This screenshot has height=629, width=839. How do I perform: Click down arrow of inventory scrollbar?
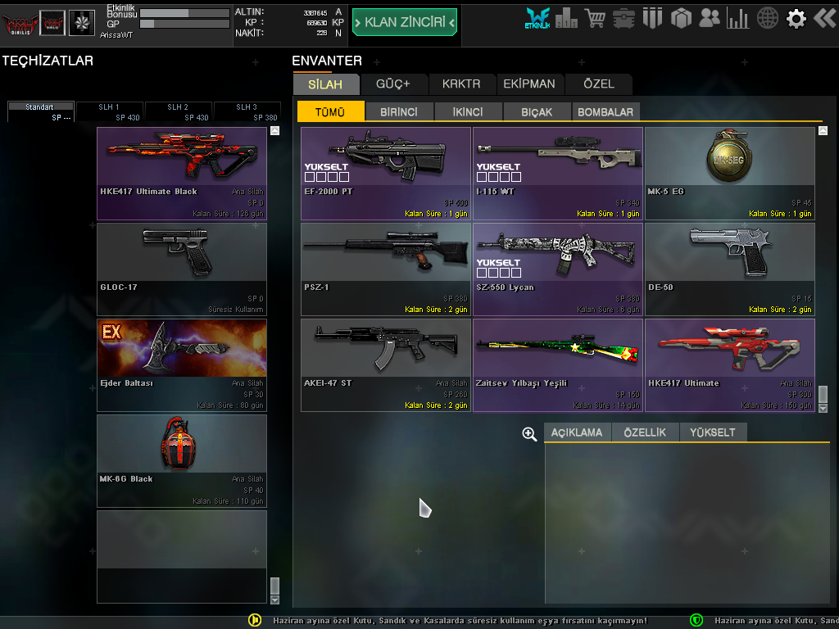(x=823, y=408)
